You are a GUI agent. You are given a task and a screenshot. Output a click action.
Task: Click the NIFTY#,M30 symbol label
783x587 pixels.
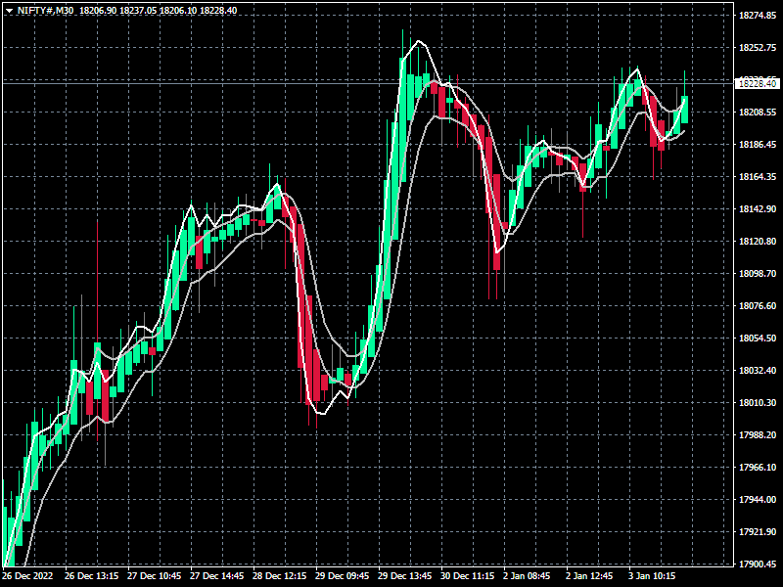(x=45, y=11)
